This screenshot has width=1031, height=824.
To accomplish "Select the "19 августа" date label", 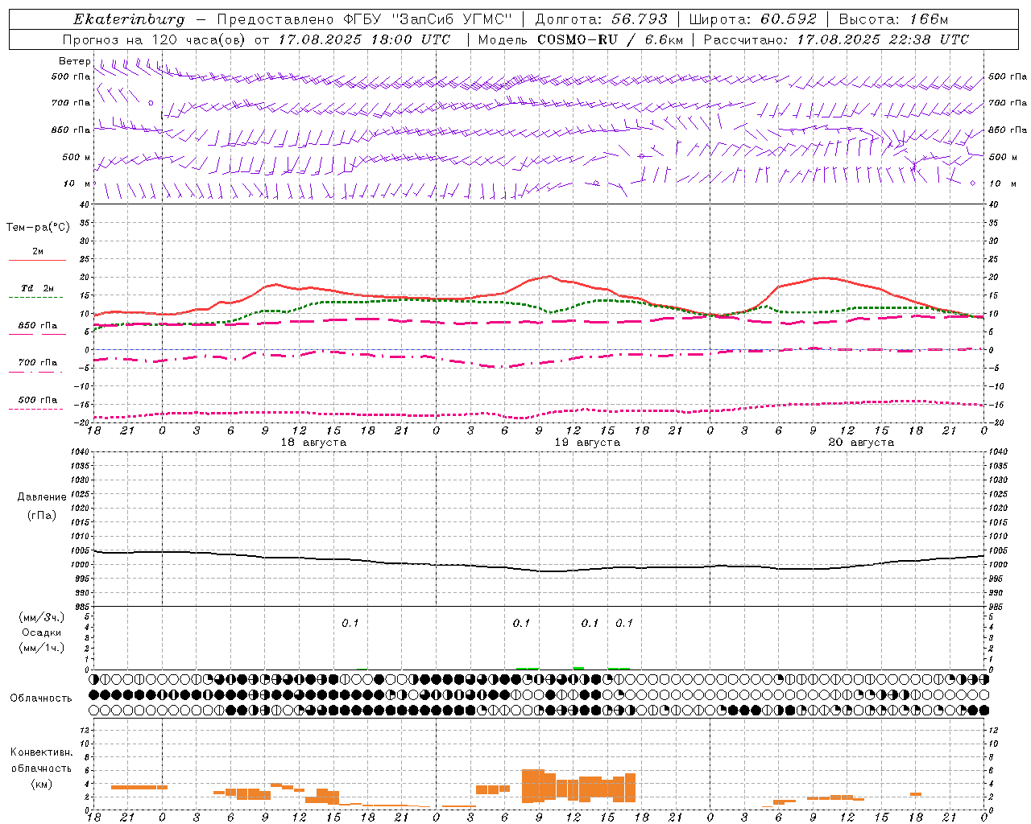I will (x=587, y=443).
